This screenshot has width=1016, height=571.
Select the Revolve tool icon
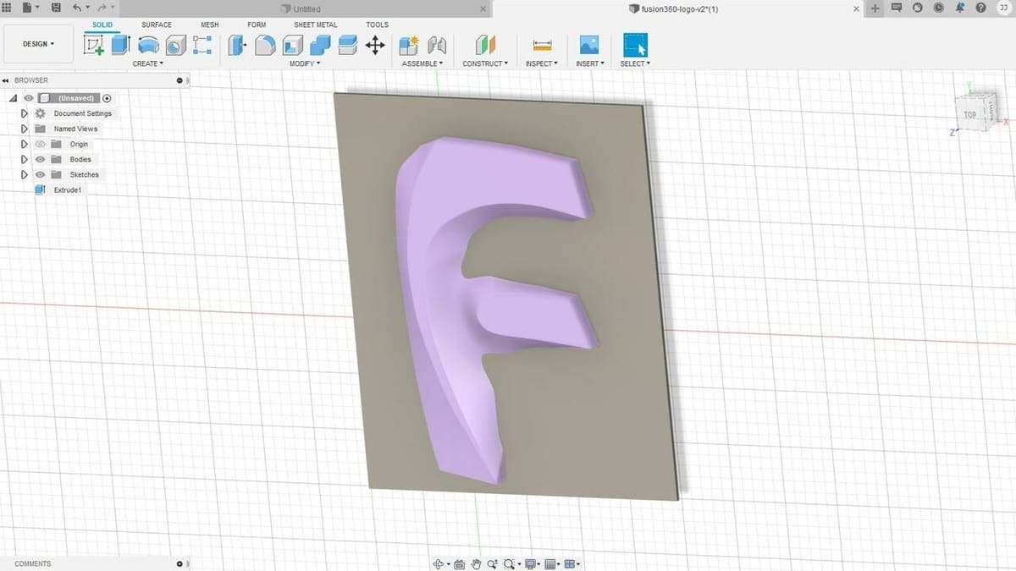(148, 45)
